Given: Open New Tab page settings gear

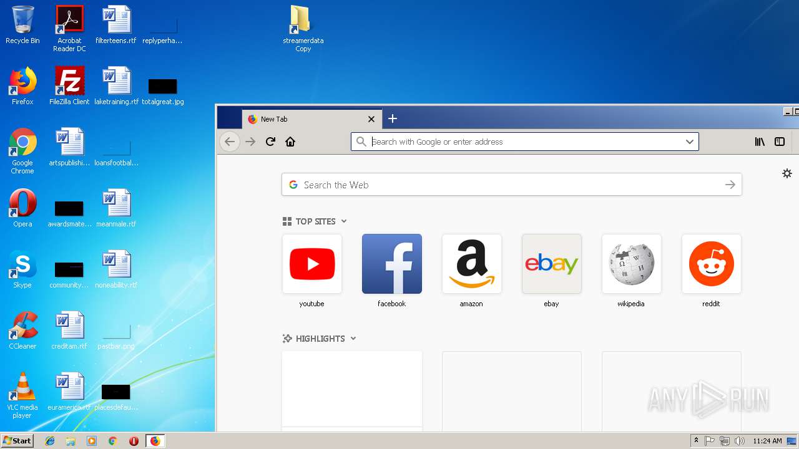Looking at the screenshot, I should [x=787, y=173].
